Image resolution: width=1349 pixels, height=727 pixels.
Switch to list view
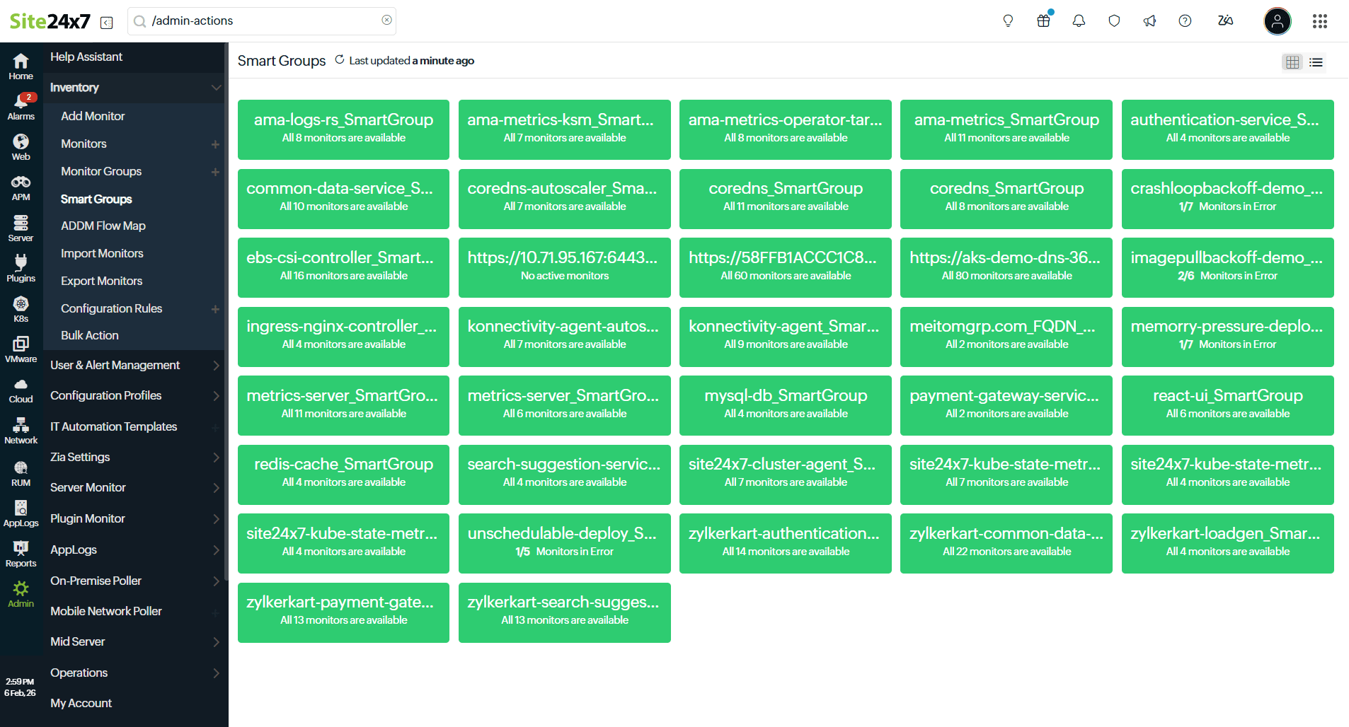click(1316, 62)
